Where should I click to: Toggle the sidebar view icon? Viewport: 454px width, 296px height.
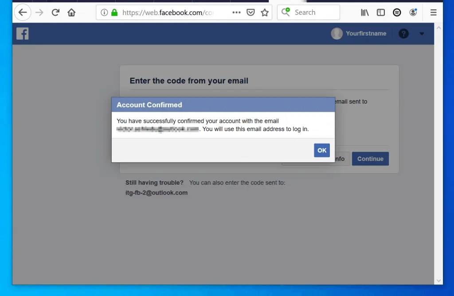tap(380, 12)
